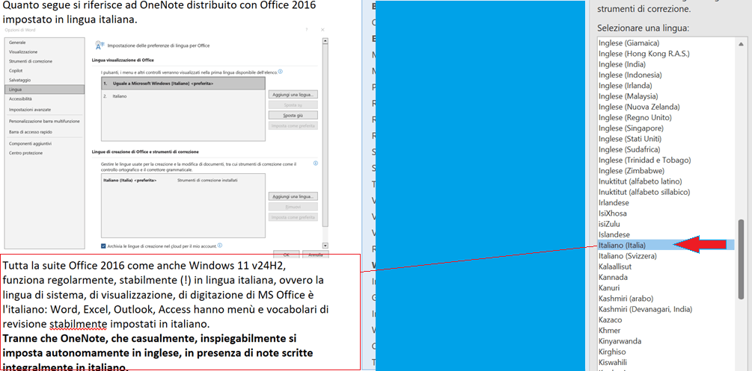Choose Irlandese in the language list
752x371 pixels.
pyautogui.click(x=614, y=202)
